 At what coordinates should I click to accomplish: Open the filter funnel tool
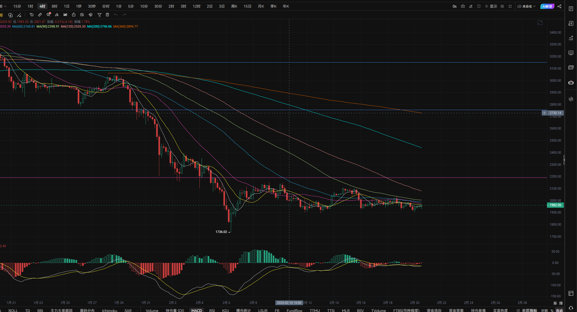(99, 15)
